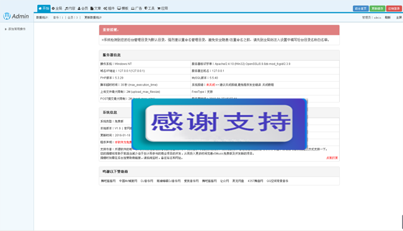Select the music note 内容 icon
403x231 pixels.
(x=66, y=9)
